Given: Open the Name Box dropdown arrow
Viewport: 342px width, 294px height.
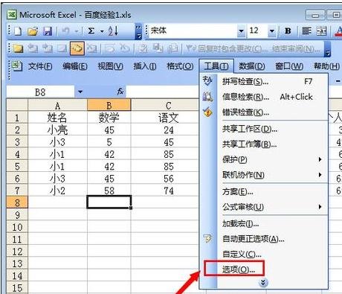Looking at the screenshot, I should point(80,92).
